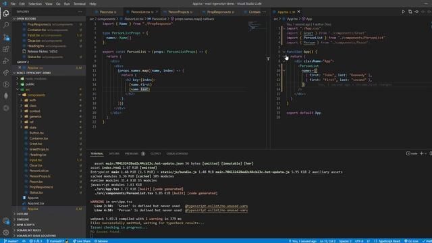
Task: Click the Run Code play icon in editor toolbar
Action: [x=404, y=12]
